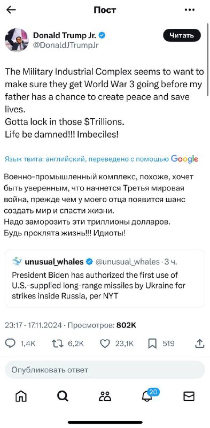Open Communities tab with people icon
This screenshot has width=210, height=428.
(x=105, y=396)
